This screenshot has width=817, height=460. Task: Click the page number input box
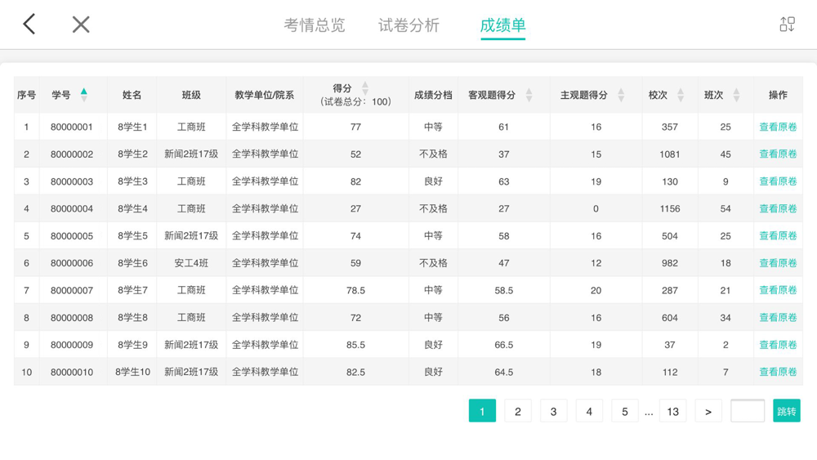747,411
